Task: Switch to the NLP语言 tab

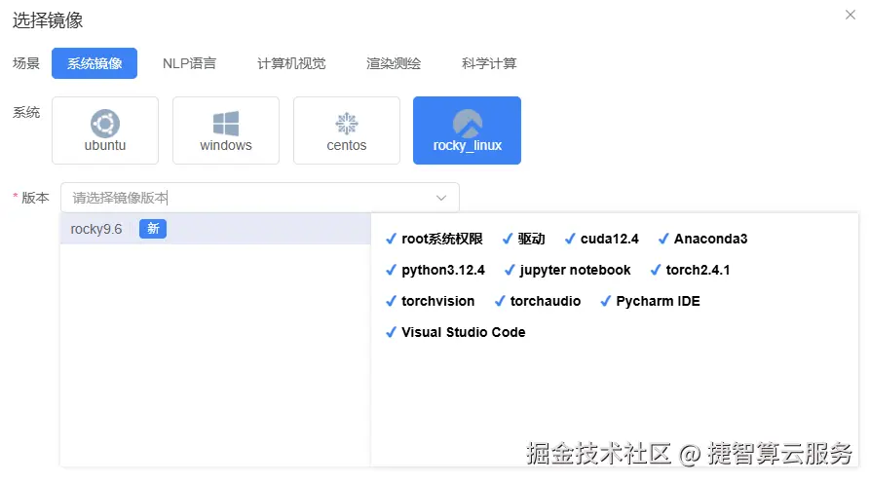Action: click(x=189, y=63)
